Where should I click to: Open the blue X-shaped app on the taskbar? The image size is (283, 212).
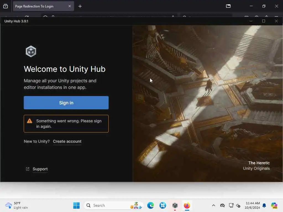(163, 205)
